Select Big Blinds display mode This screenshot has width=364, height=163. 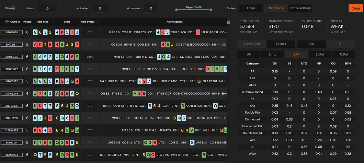coord(276,8)
